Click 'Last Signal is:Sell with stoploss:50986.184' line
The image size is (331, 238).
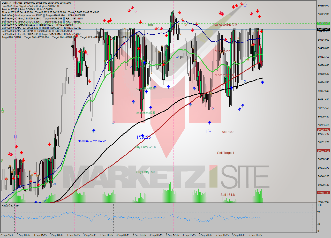click(37, 6)
